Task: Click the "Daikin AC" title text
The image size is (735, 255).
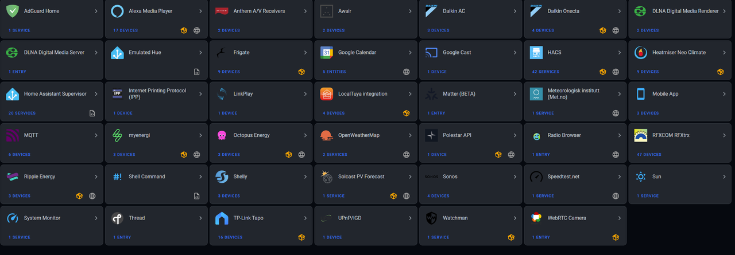Action: point(454,11)
